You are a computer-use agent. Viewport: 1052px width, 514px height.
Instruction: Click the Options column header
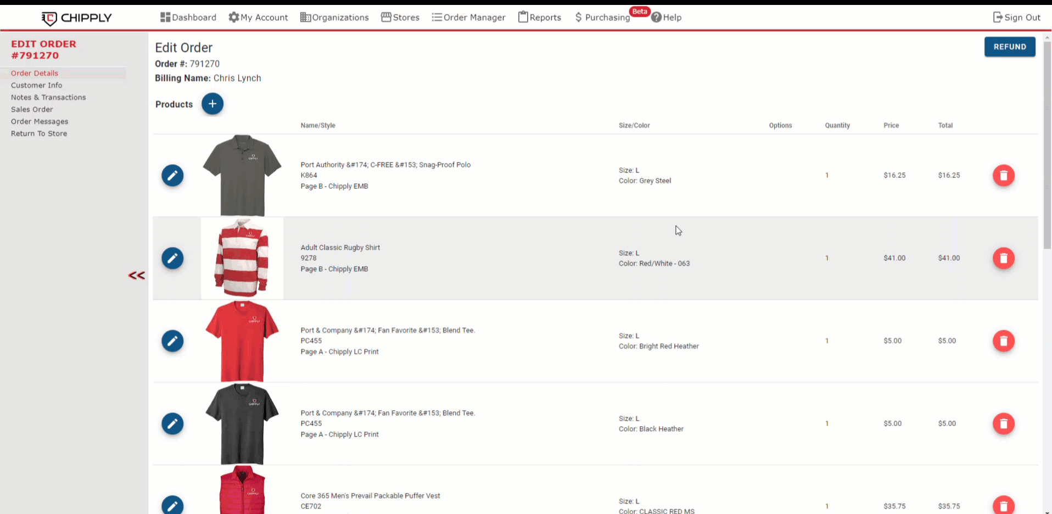tap(780, 125)
